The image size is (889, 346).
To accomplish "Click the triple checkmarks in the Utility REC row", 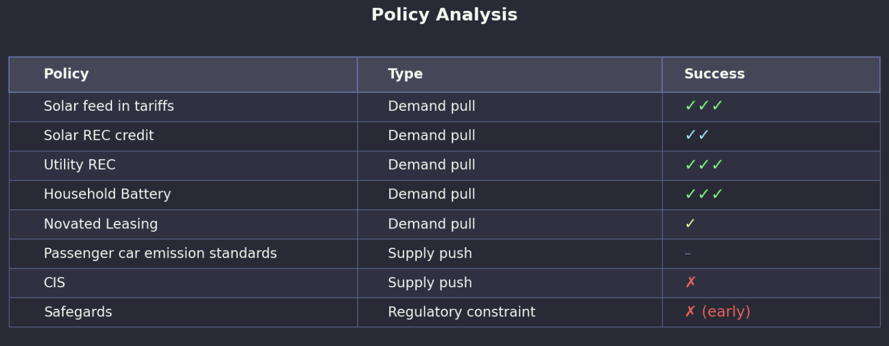I will pyautogui.click(x=704, y=166).
